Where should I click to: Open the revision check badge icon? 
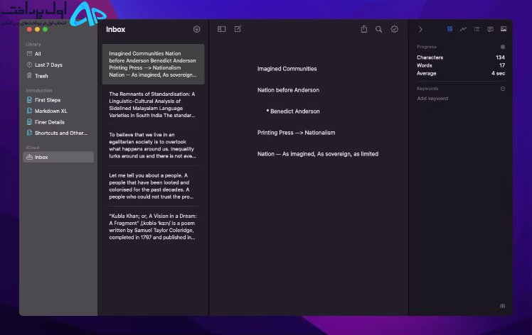394,29
